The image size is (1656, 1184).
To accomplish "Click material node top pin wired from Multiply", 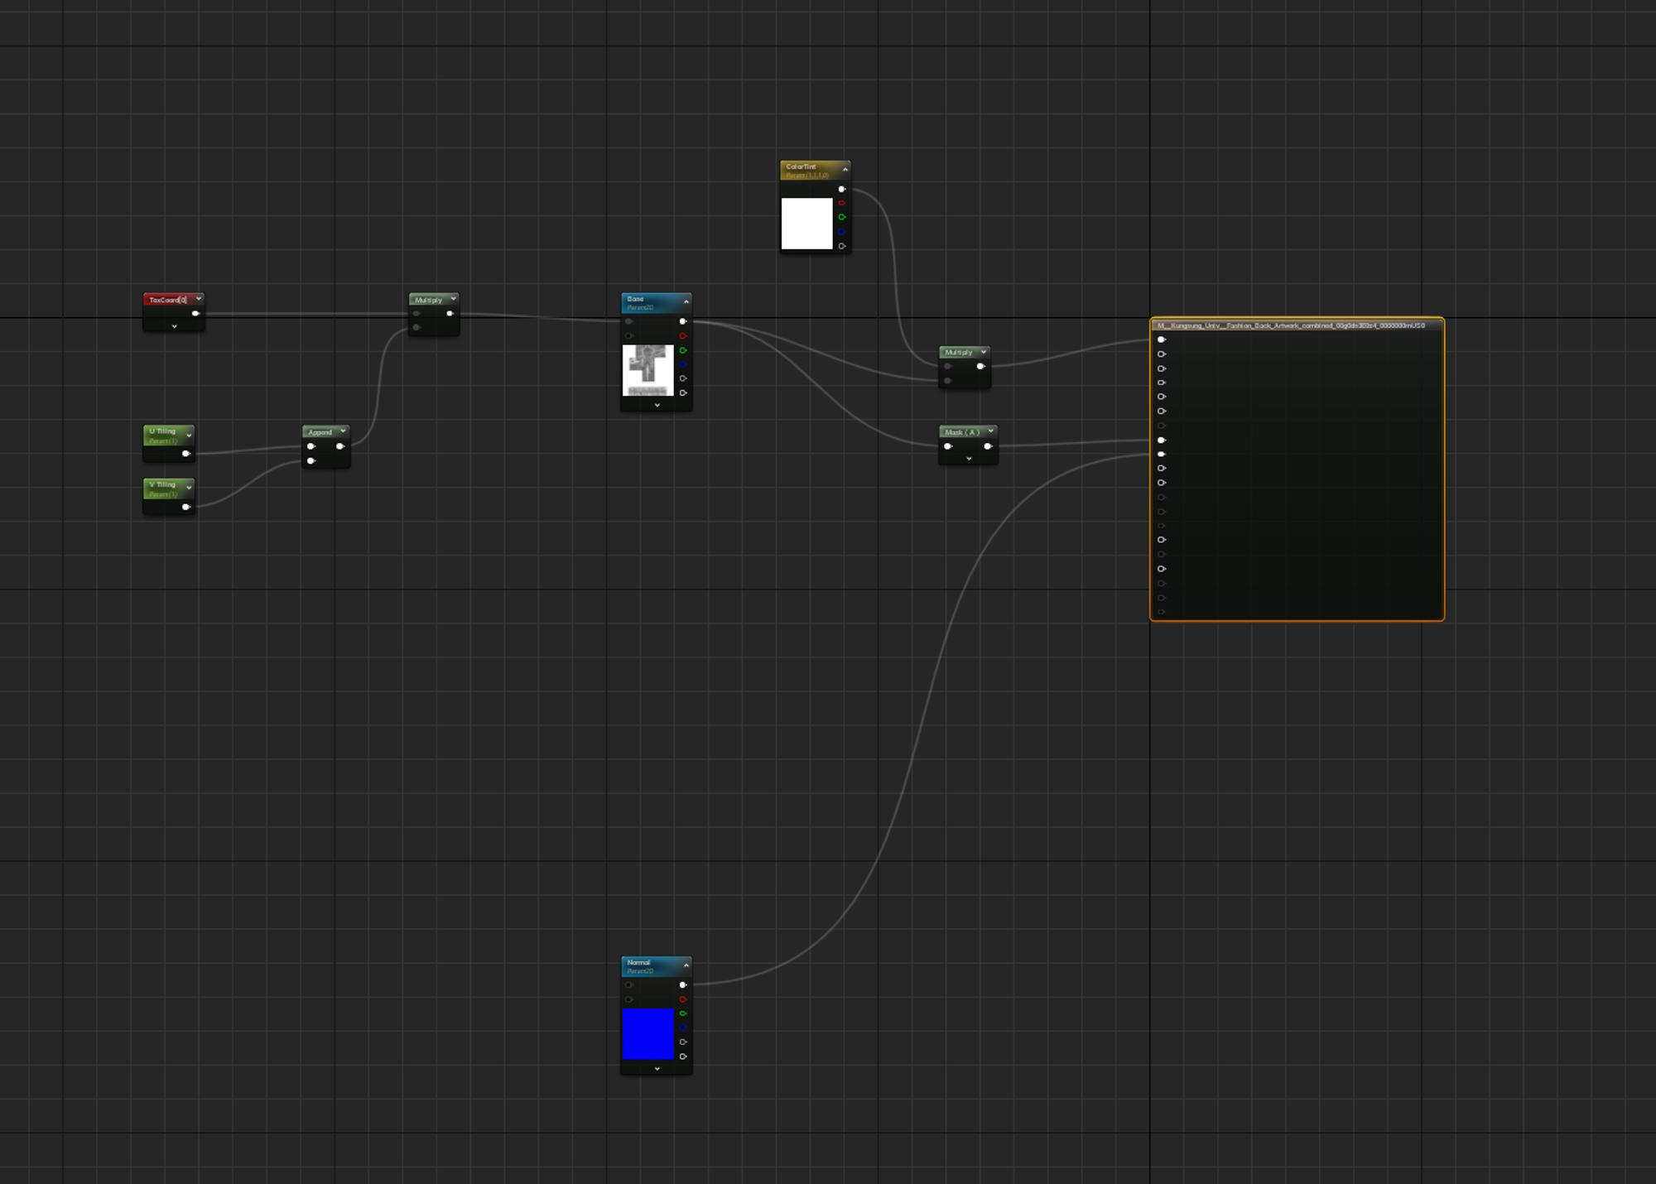I will pyautogui.click(x=1162, y=339).
